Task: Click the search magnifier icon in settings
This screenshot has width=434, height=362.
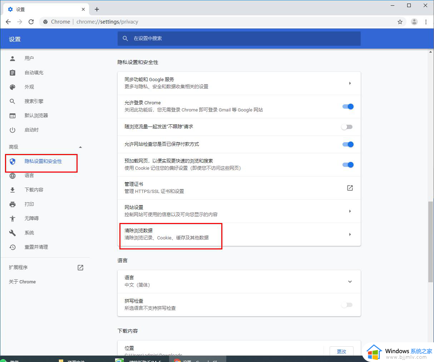Action: click(x=125, y=38)
